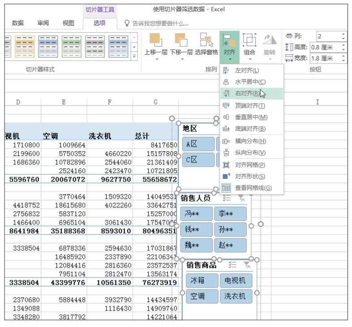Select 赵** in salesperson slicer
Screen dimensions: 352x327
click(230, 245)
